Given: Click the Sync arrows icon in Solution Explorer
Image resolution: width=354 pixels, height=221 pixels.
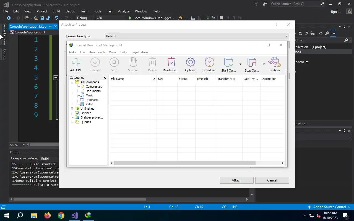Looking at the screenshot, I should 300,33.
